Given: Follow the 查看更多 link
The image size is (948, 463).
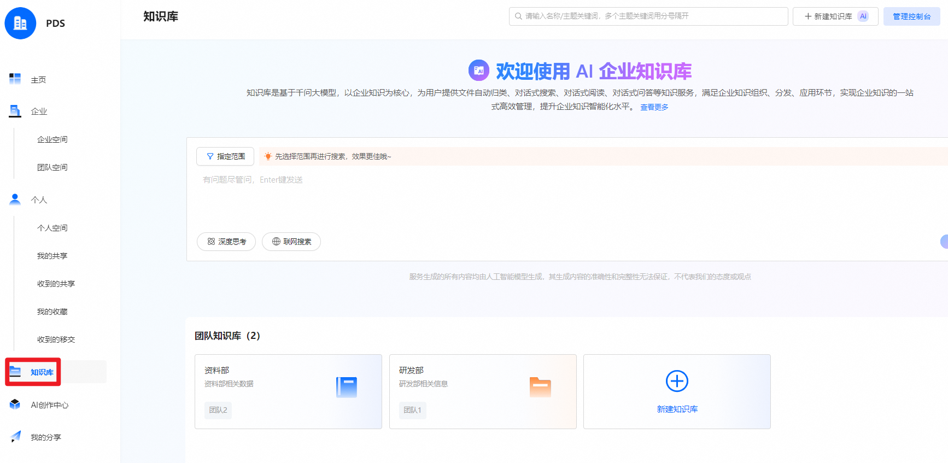Looking at the screenshot, I should (654, 107).
